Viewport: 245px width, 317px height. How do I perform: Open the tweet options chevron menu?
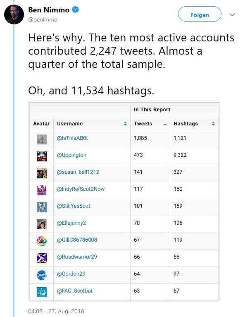[232, 14]
